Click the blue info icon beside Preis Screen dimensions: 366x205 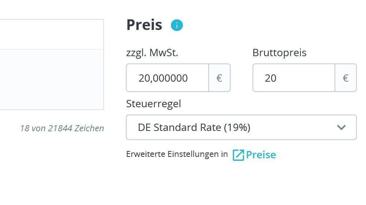click(177, 26)
